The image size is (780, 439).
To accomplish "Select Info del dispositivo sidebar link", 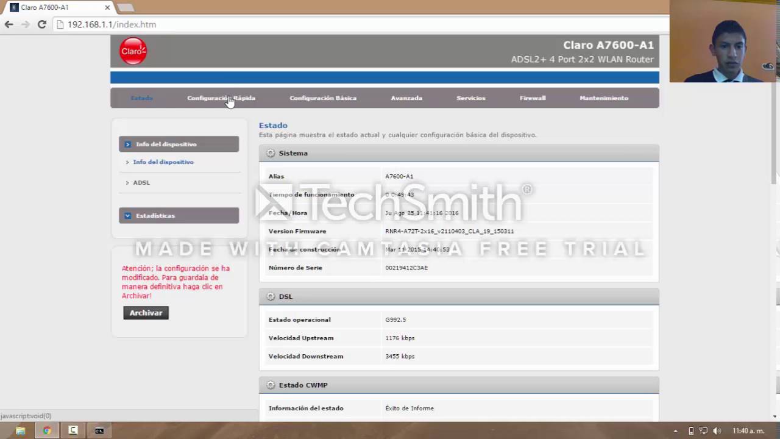I will coord(163,162).
